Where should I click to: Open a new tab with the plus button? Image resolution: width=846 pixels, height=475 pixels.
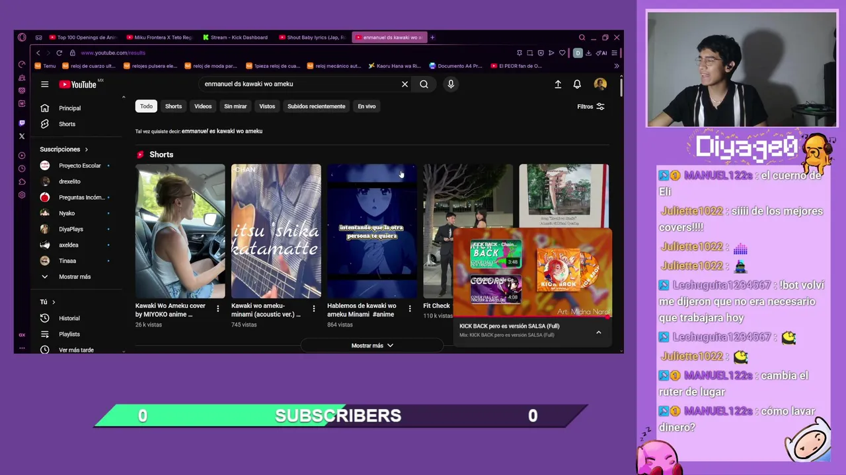coord(432,38)
